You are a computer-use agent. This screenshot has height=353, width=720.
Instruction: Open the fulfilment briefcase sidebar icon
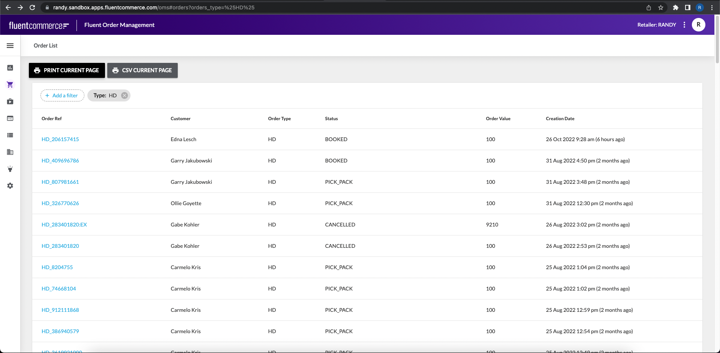pyautogui.click(x=10, y=101)
